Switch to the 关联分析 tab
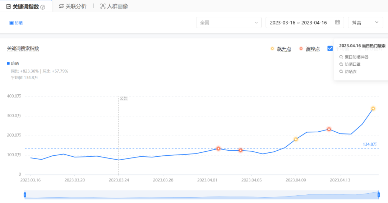This screenshot has height=203, width=388. click(x=75, y=6)
